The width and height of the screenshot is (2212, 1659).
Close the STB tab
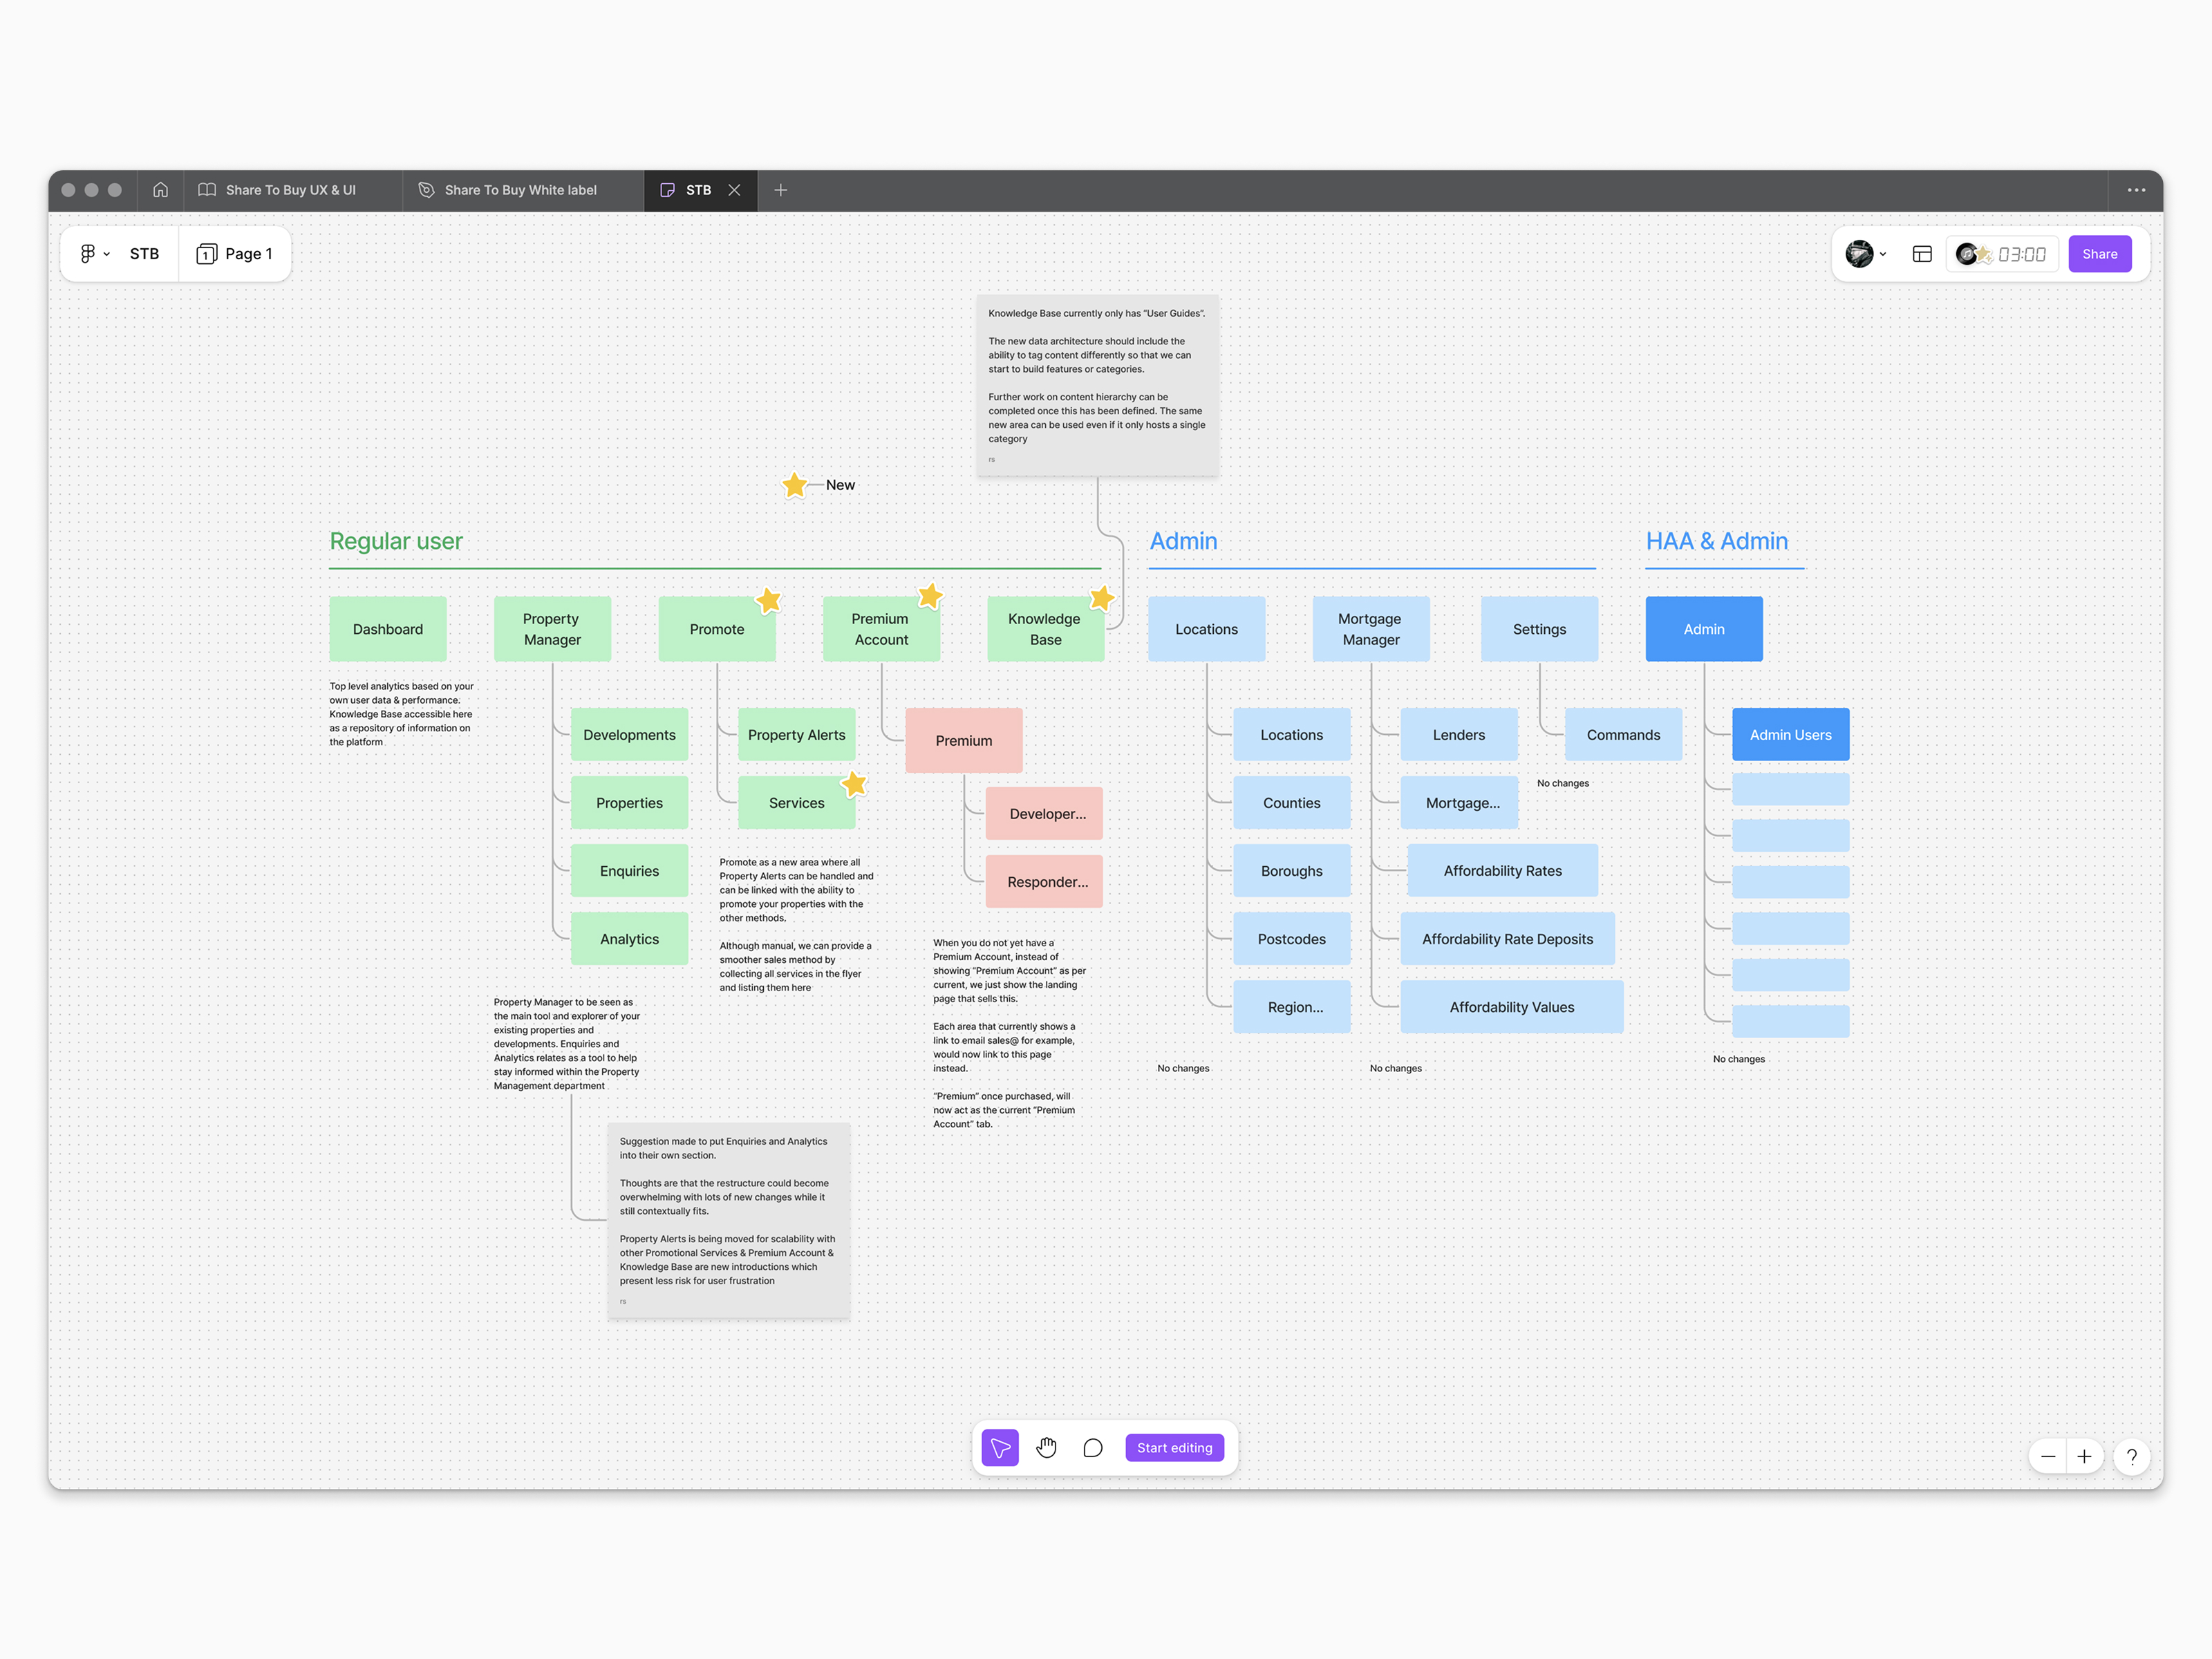pyautogui.click(x=734, y=190)
